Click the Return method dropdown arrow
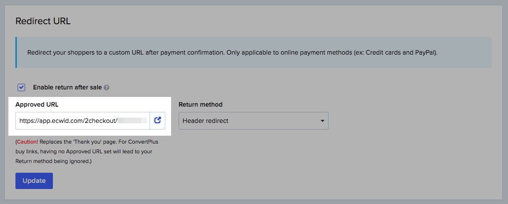The image size is (508, 204). [322, 121]
